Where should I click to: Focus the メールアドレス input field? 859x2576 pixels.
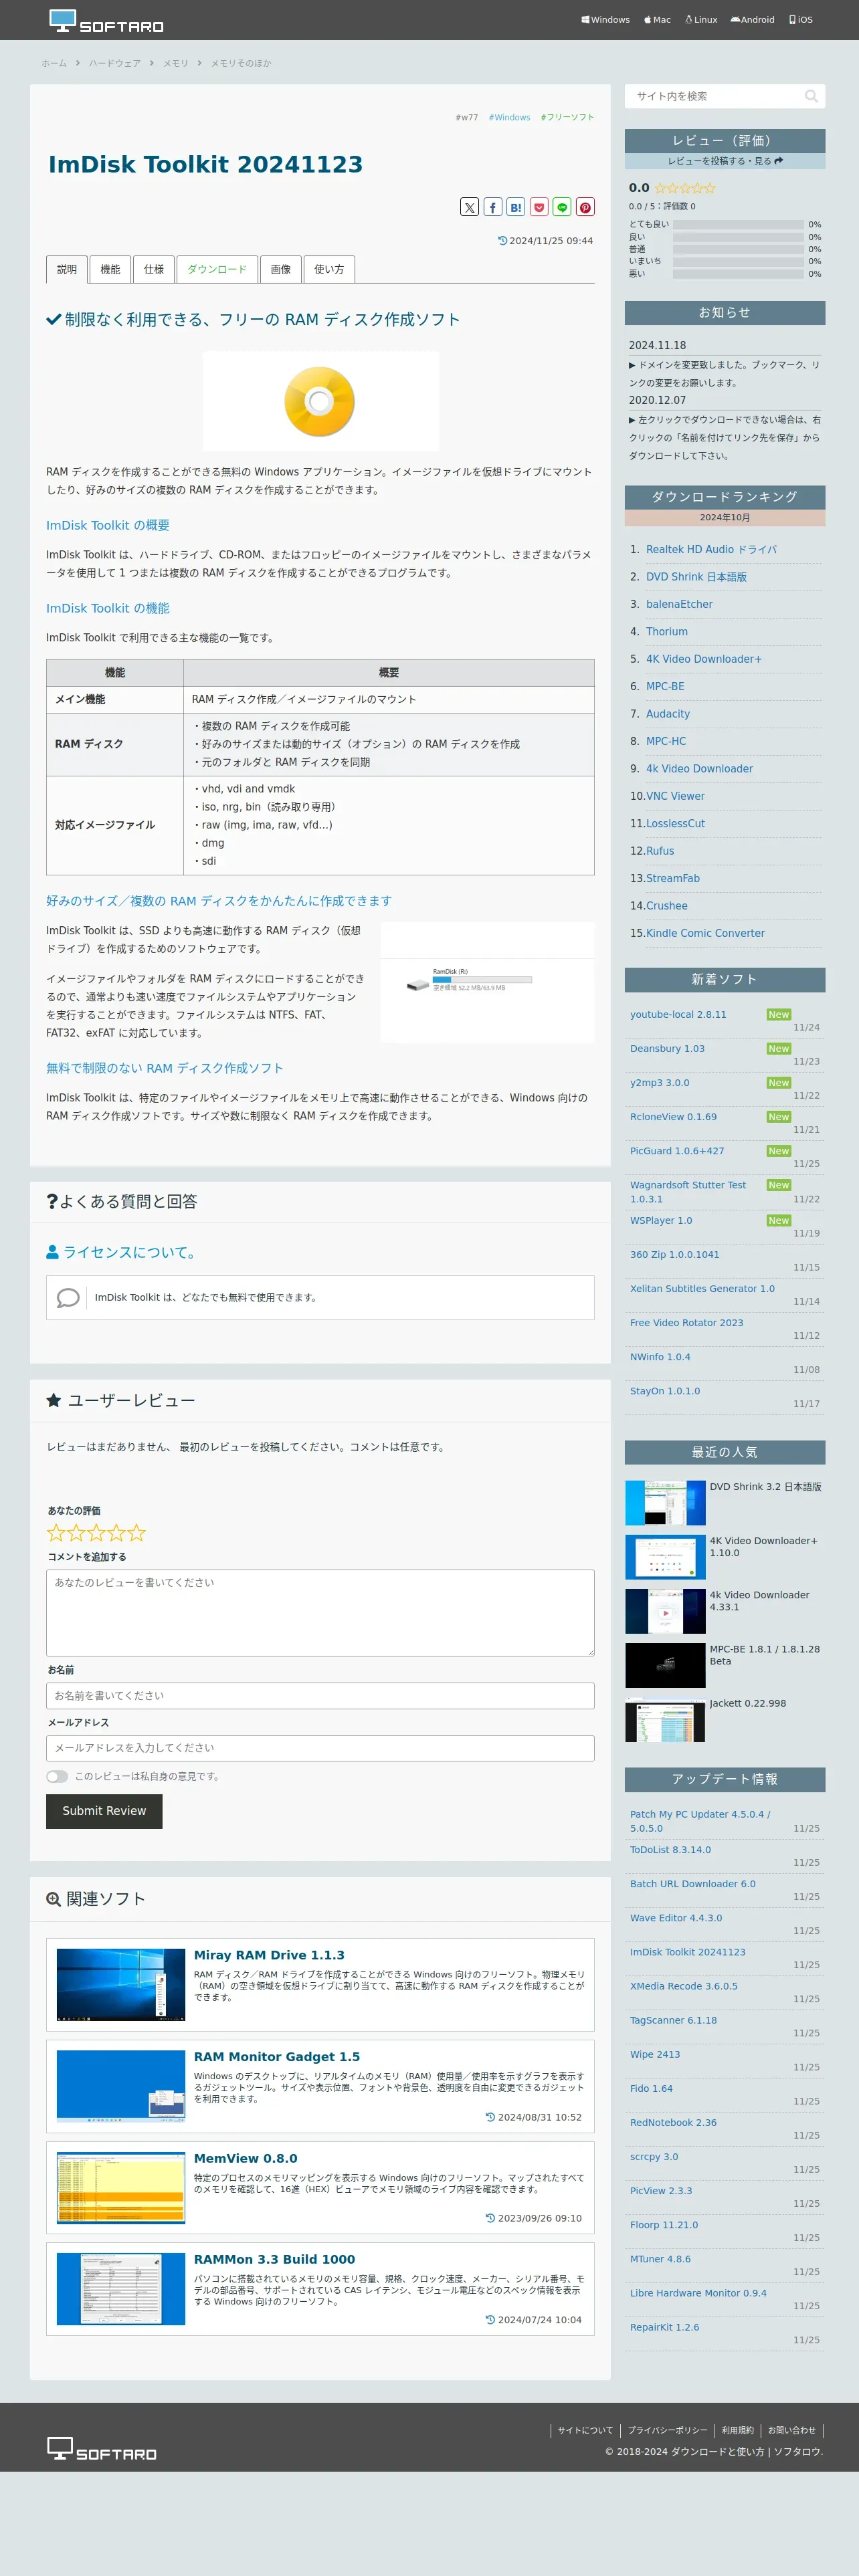point(320,1747)
